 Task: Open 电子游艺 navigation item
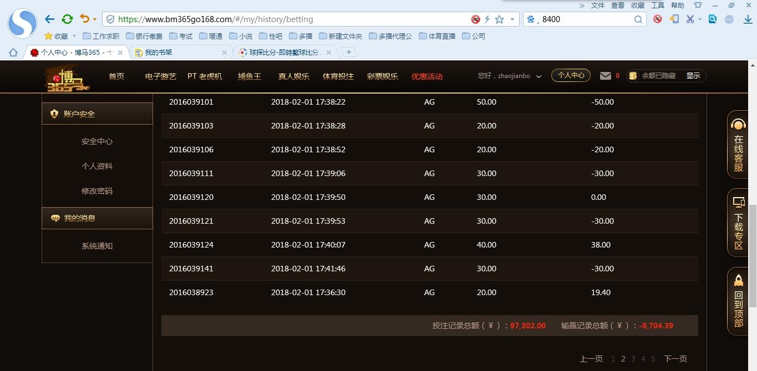161,76
